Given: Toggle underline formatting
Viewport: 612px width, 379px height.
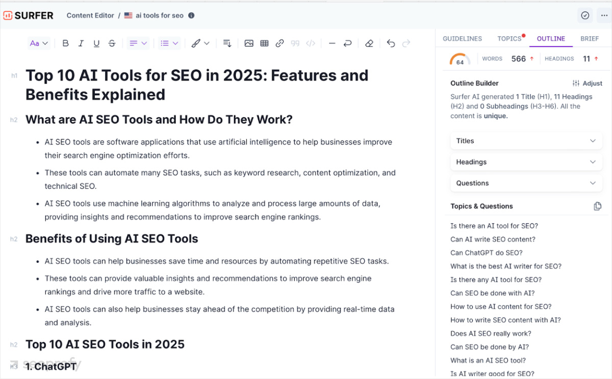Looking at the screenshot, I should [x=96, y=43].
